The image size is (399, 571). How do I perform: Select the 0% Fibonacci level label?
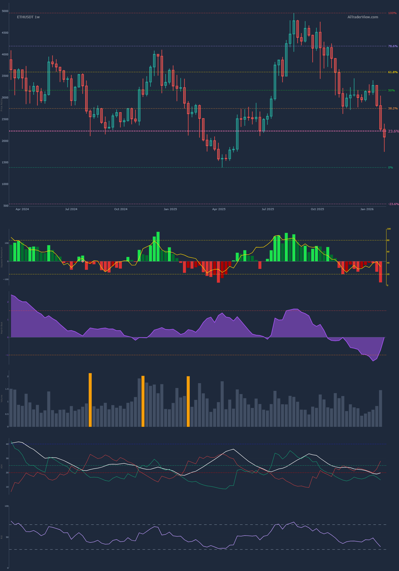coord(390,168)
